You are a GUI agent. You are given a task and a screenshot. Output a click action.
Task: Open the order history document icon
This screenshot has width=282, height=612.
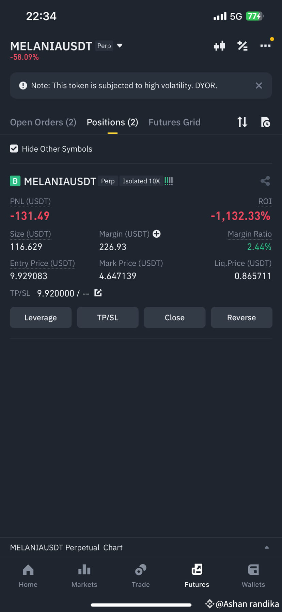pos(266,122)
